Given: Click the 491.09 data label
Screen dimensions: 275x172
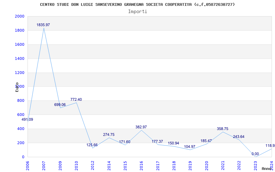Looking at the screenshot, I should [27, 119].
